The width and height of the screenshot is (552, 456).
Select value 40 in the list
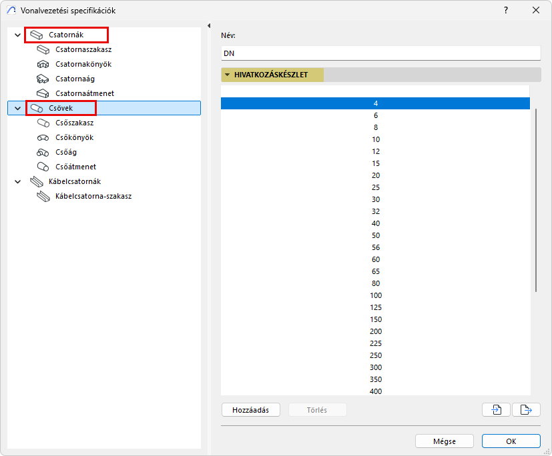coord(375,223)
